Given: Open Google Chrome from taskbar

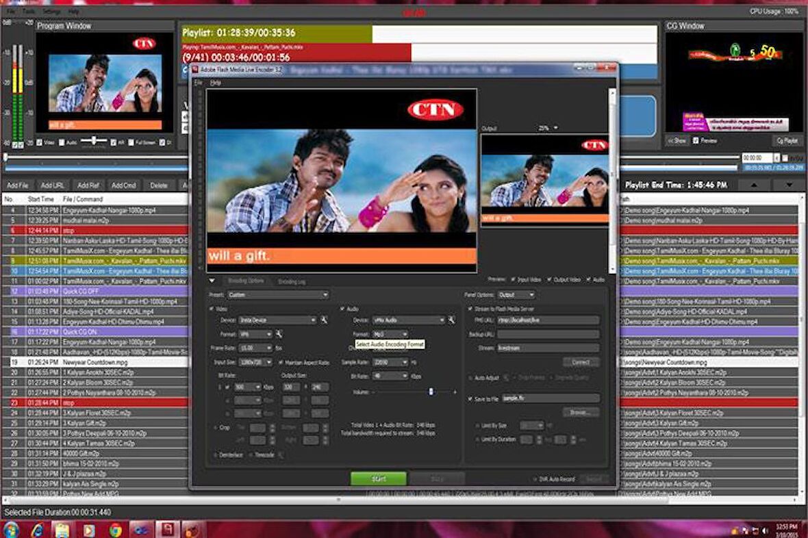Looking at the screenshot, I should pos(116,530).
